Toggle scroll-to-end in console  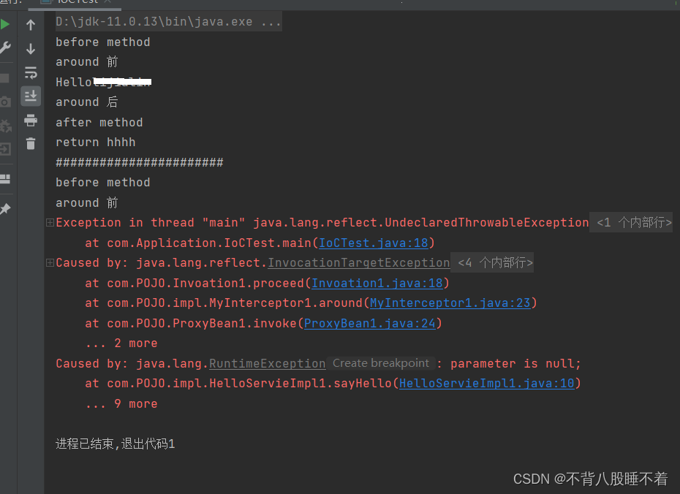(x=30, y=96)
